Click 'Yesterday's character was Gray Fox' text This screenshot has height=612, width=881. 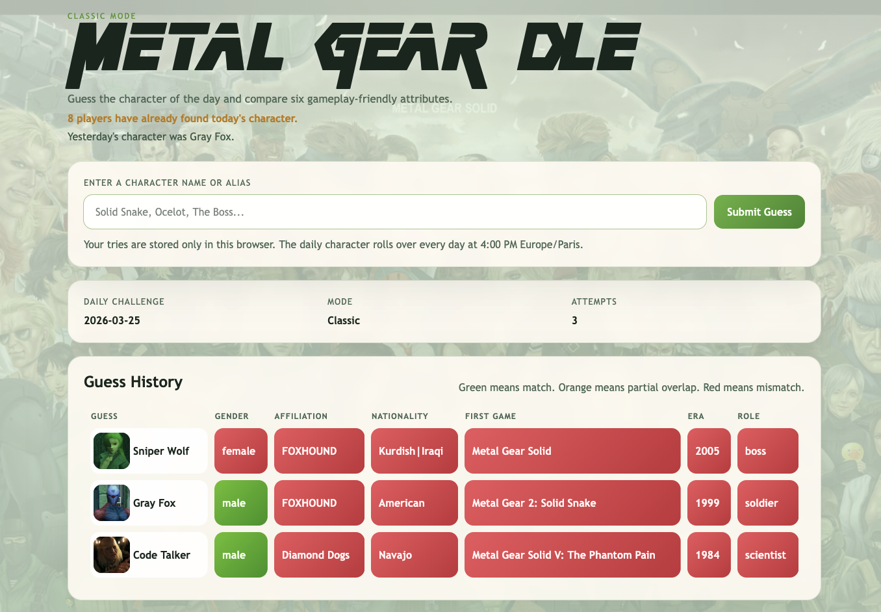[151, 136]
